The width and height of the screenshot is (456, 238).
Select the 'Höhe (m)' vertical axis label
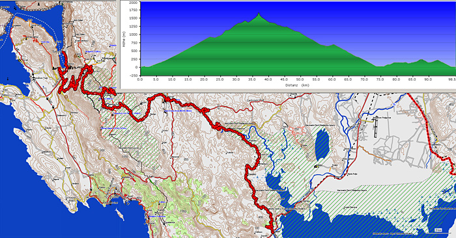[124, 40]
